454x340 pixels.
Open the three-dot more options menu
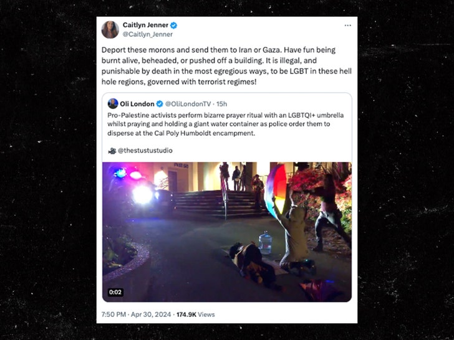click(x=348, y=26)
